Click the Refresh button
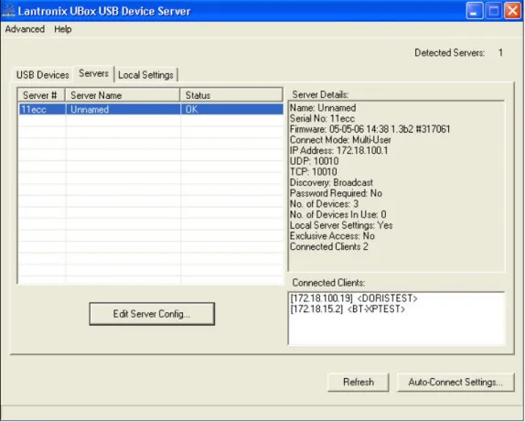The height and width of the screenshot is (422, 525). point(359,382)
